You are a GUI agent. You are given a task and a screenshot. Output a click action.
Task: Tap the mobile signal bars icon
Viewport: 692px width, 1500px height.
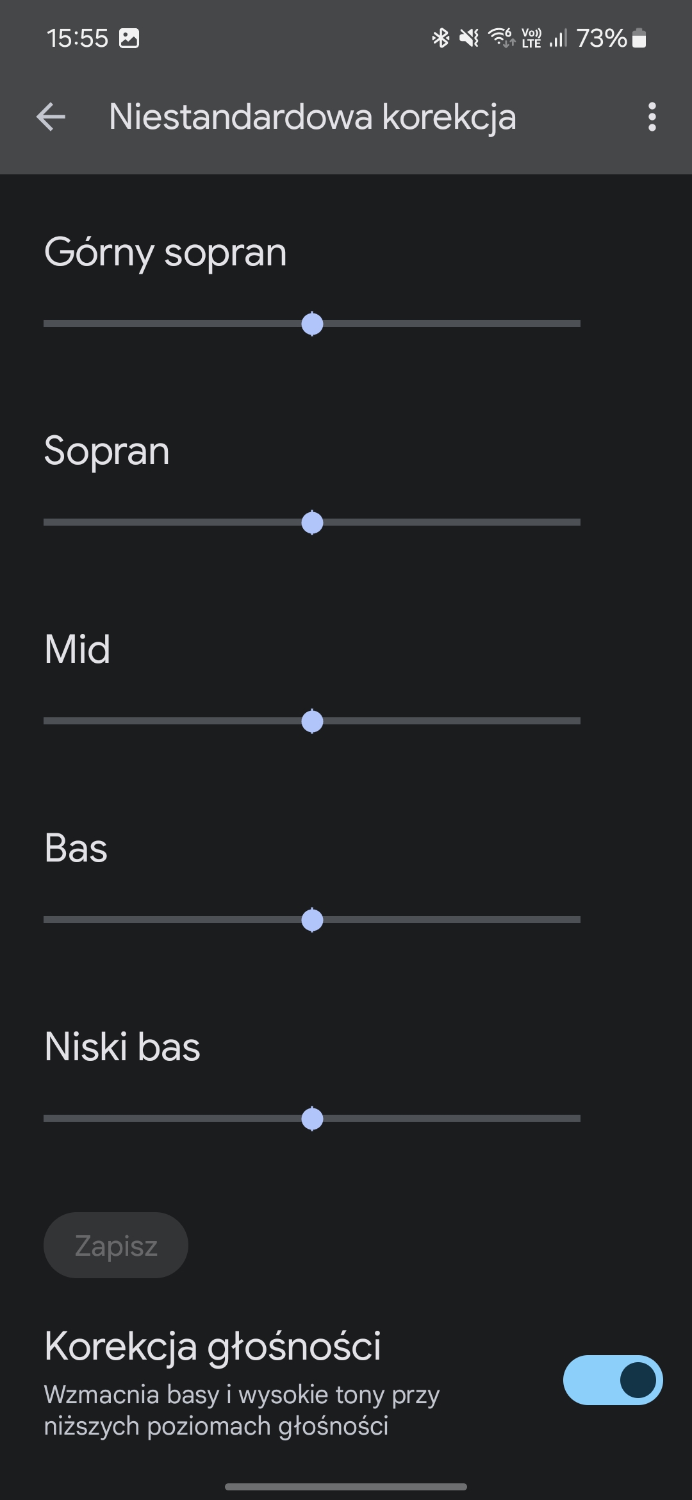(x=558, y=38)
